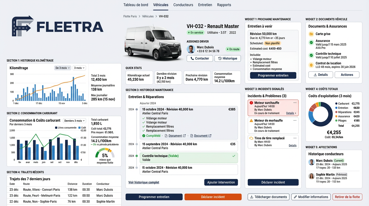Click the Historique button under the driver
This screenshot has height=206, width=369.
(x=228, y=58)
